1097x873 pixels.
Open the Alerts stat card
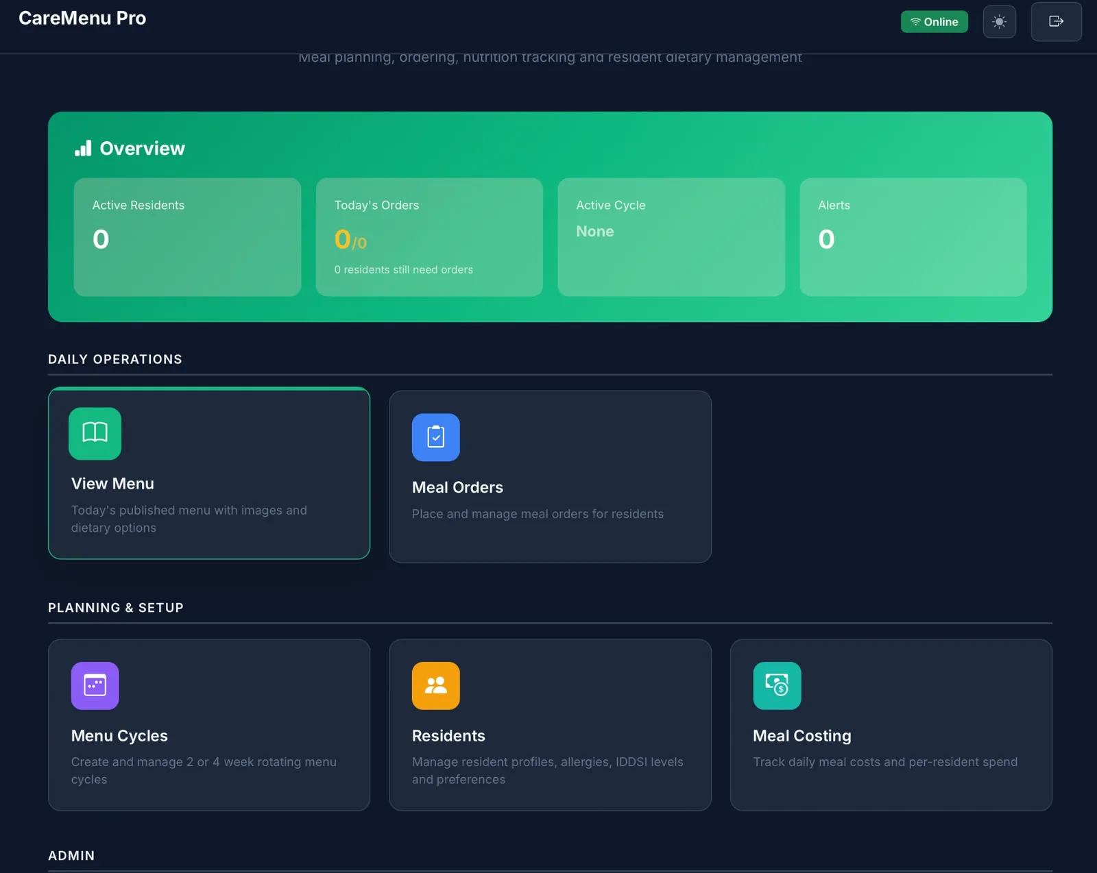click(x=913, y=237)
